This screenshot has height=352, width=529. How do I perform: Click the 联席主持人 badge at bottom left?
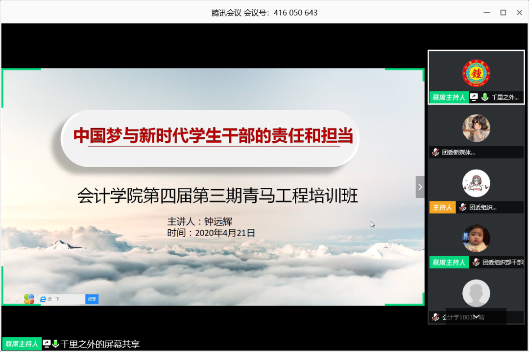tap(21, 344)
